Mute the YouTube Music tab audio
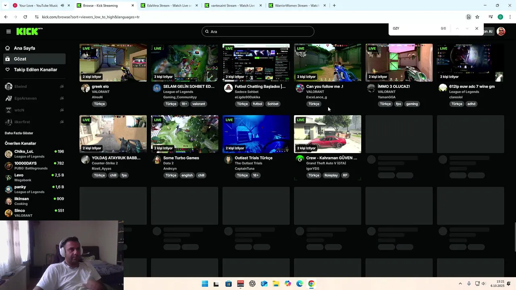Viewport: 516px width, 290px height. point(62,6)
